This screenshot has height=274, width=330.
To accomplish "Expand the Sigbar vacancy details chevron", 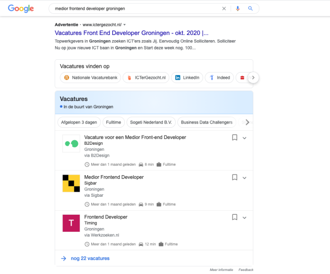I will point(244,178).
